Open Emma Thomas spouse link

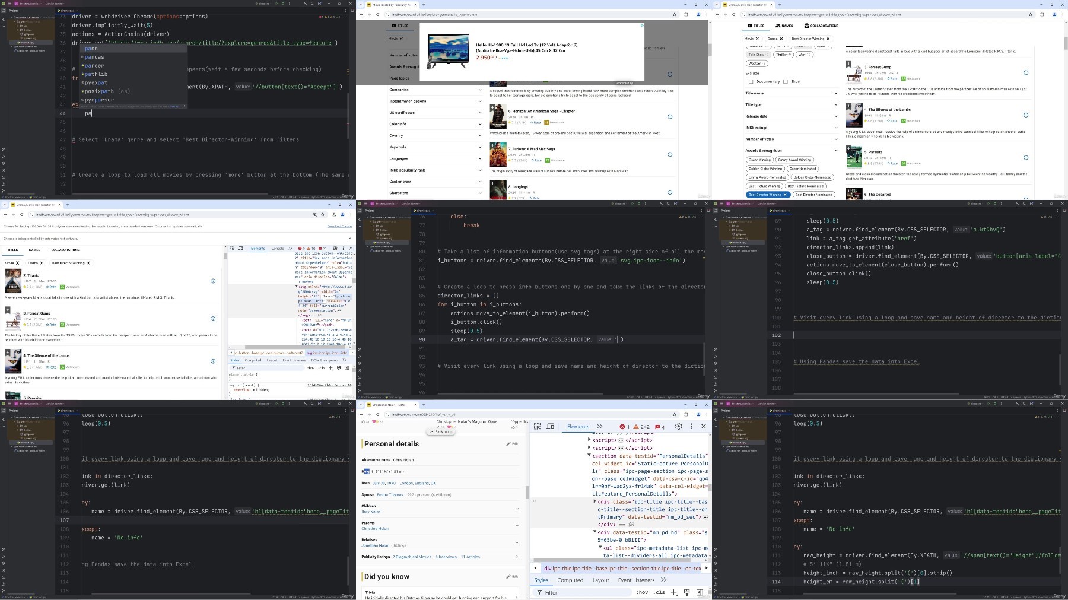390,494
